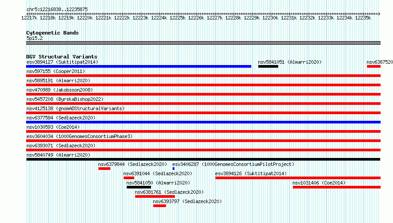Open esv3406287 (1000GenomesConsortiumPilotProject) label
393x223 pixels.
(x=233, y=164)
